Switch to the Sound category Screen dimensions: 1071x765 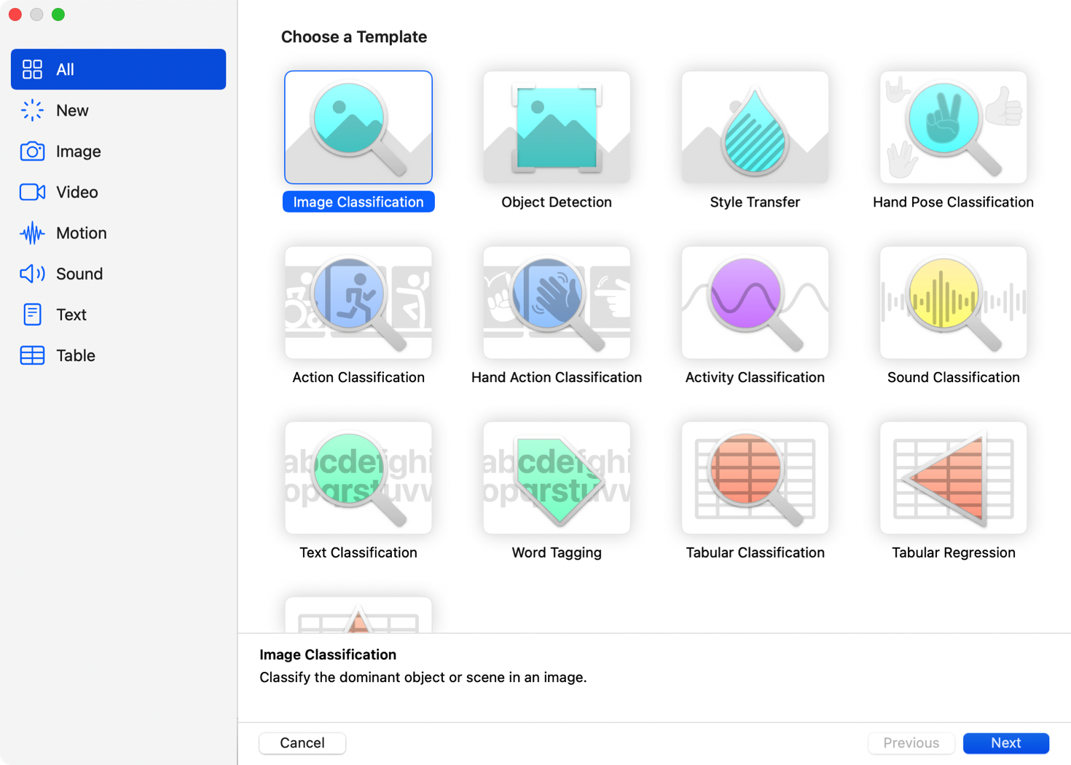(x=79, y=274)
